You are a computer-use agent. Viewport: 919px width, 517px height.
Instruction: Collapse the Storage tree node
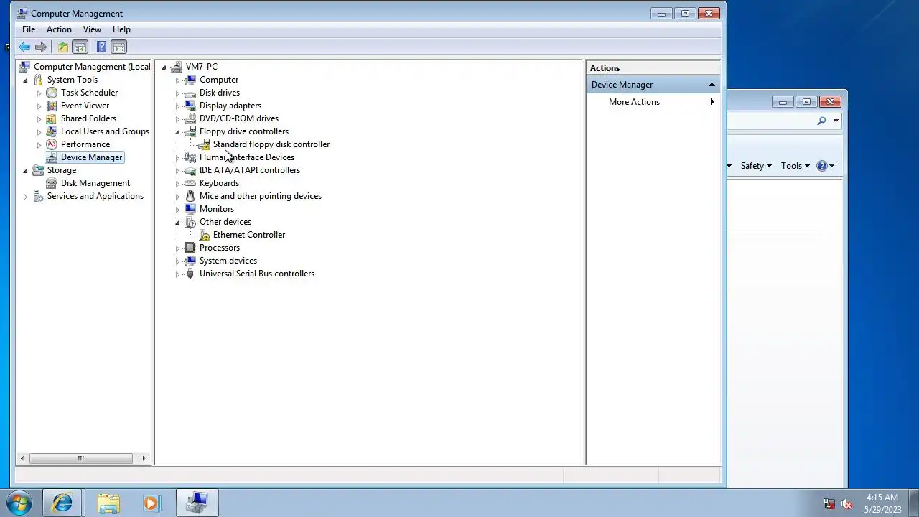pyautogui.click(x=25, y=171)
